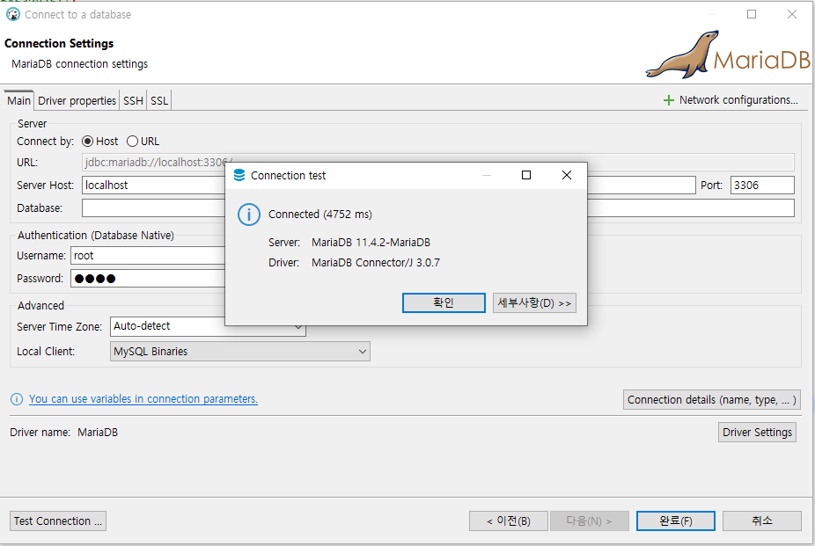Screen dimensions: 815x546
Task: Click the Username field with root
Action: coord(149,256)
